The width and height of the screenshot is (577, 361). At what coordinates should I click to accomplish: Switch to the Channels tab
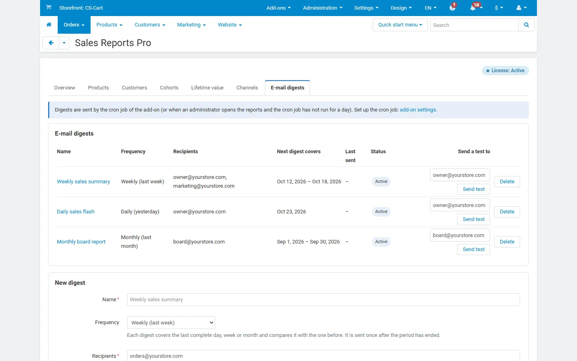(x=247, y=88)
